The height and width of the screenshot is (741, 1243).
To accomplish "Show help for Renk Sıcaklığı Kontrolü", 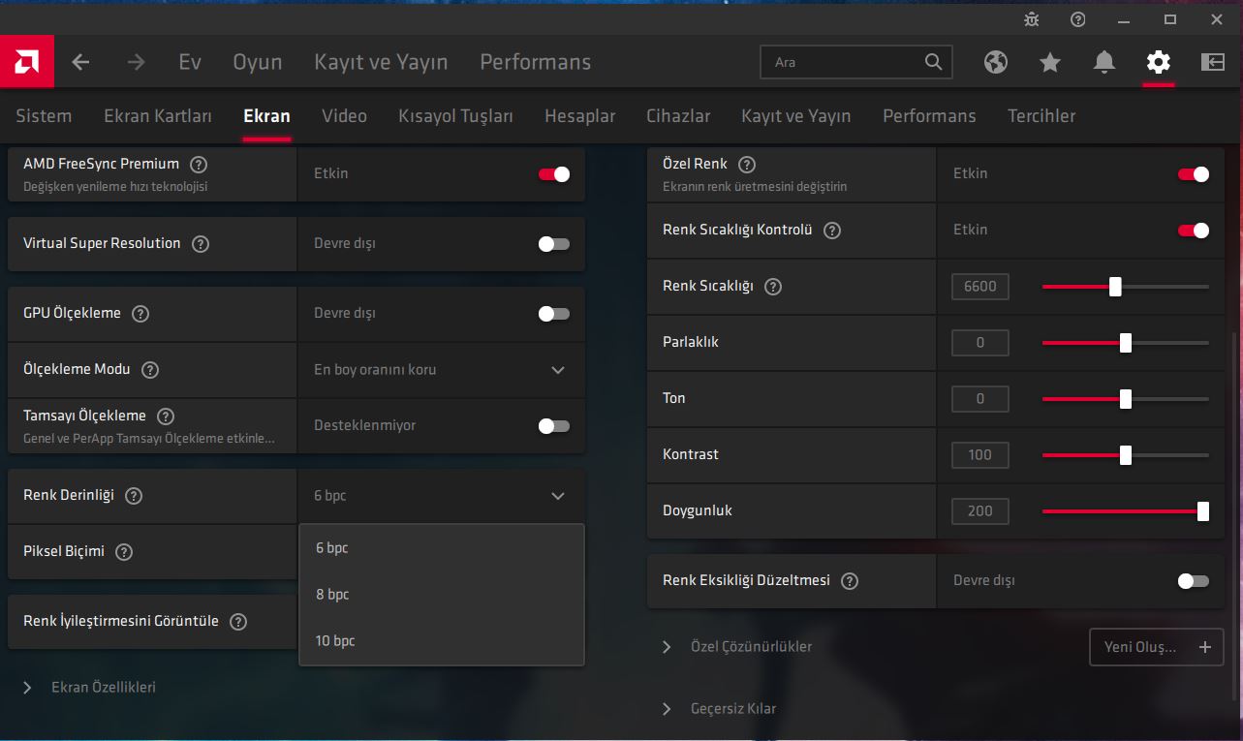I will click(831, 231).
